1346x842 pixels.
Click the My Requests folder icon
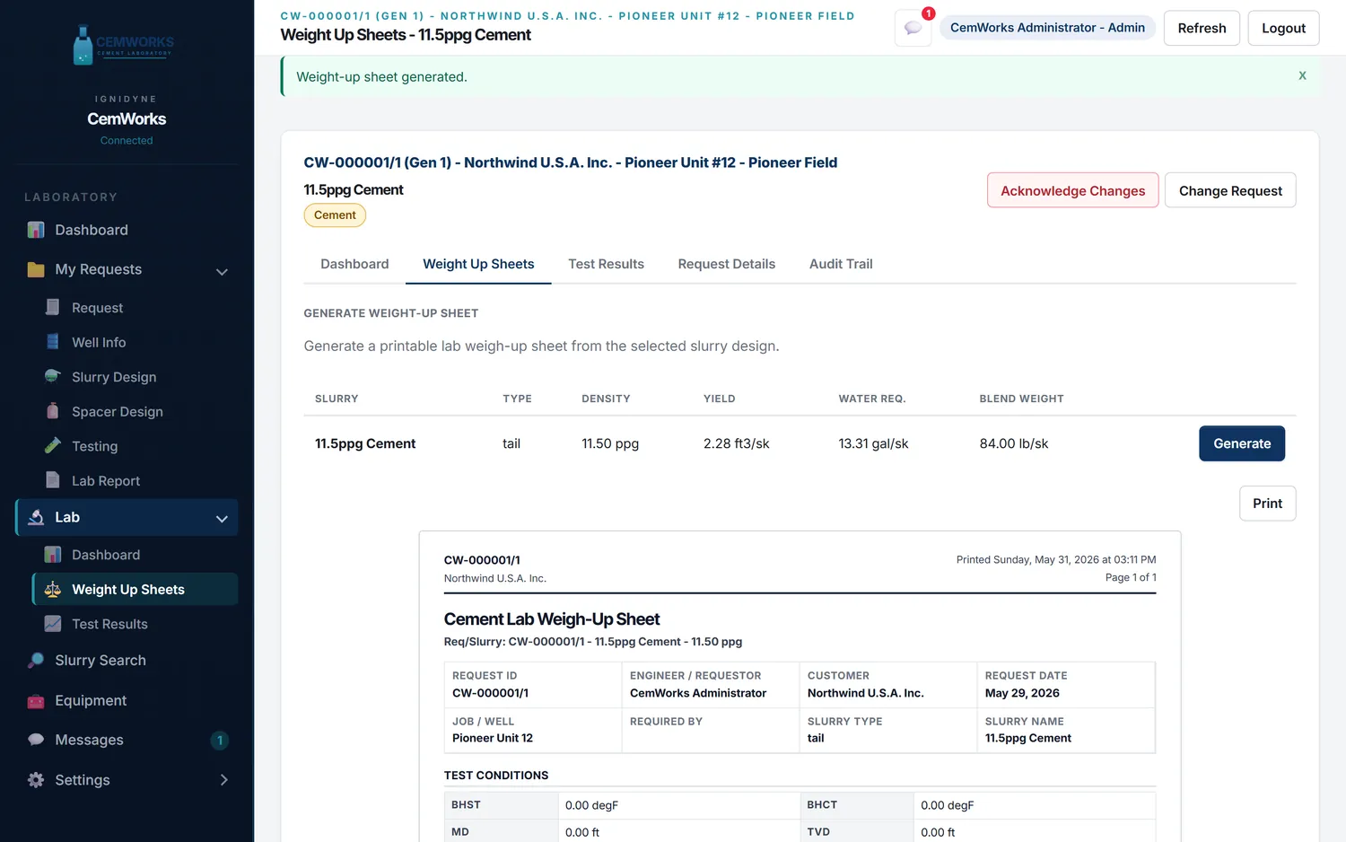click(x=36, y=269)
